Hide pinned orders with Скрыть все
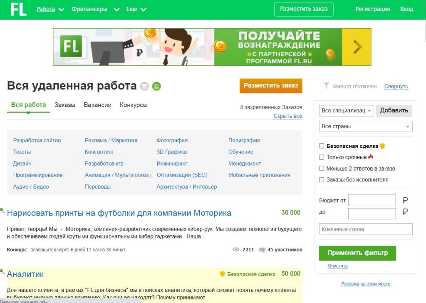The width and height of the screenshot is (426, 303). pyautogui.click(x=288, y=116)
